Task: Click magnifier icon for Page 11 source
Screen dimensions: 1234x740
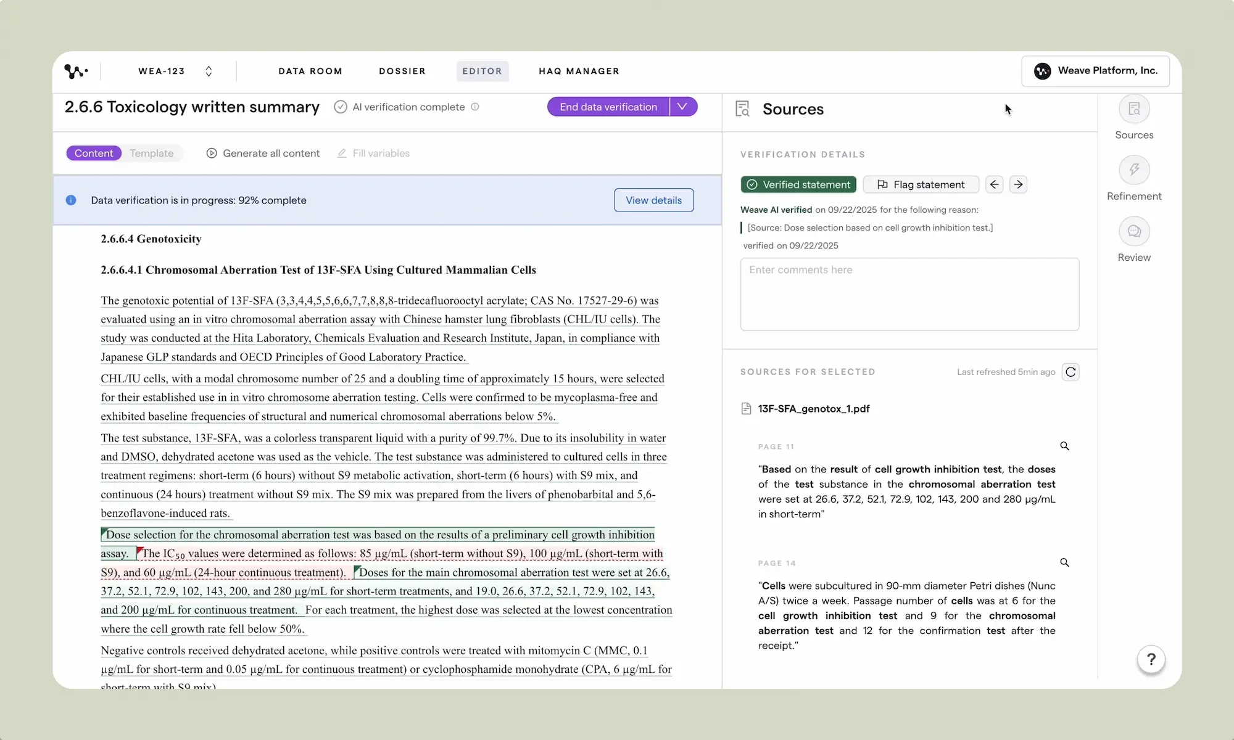Action: pos(1064,446)
